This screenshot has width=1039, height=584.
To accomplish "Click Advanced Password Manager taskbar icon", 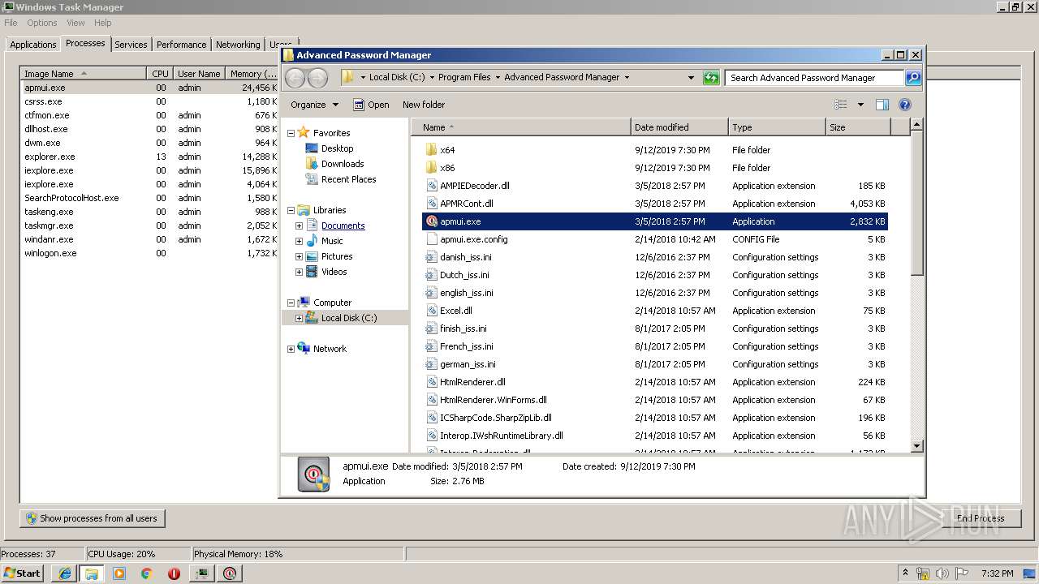I will 231,573.
